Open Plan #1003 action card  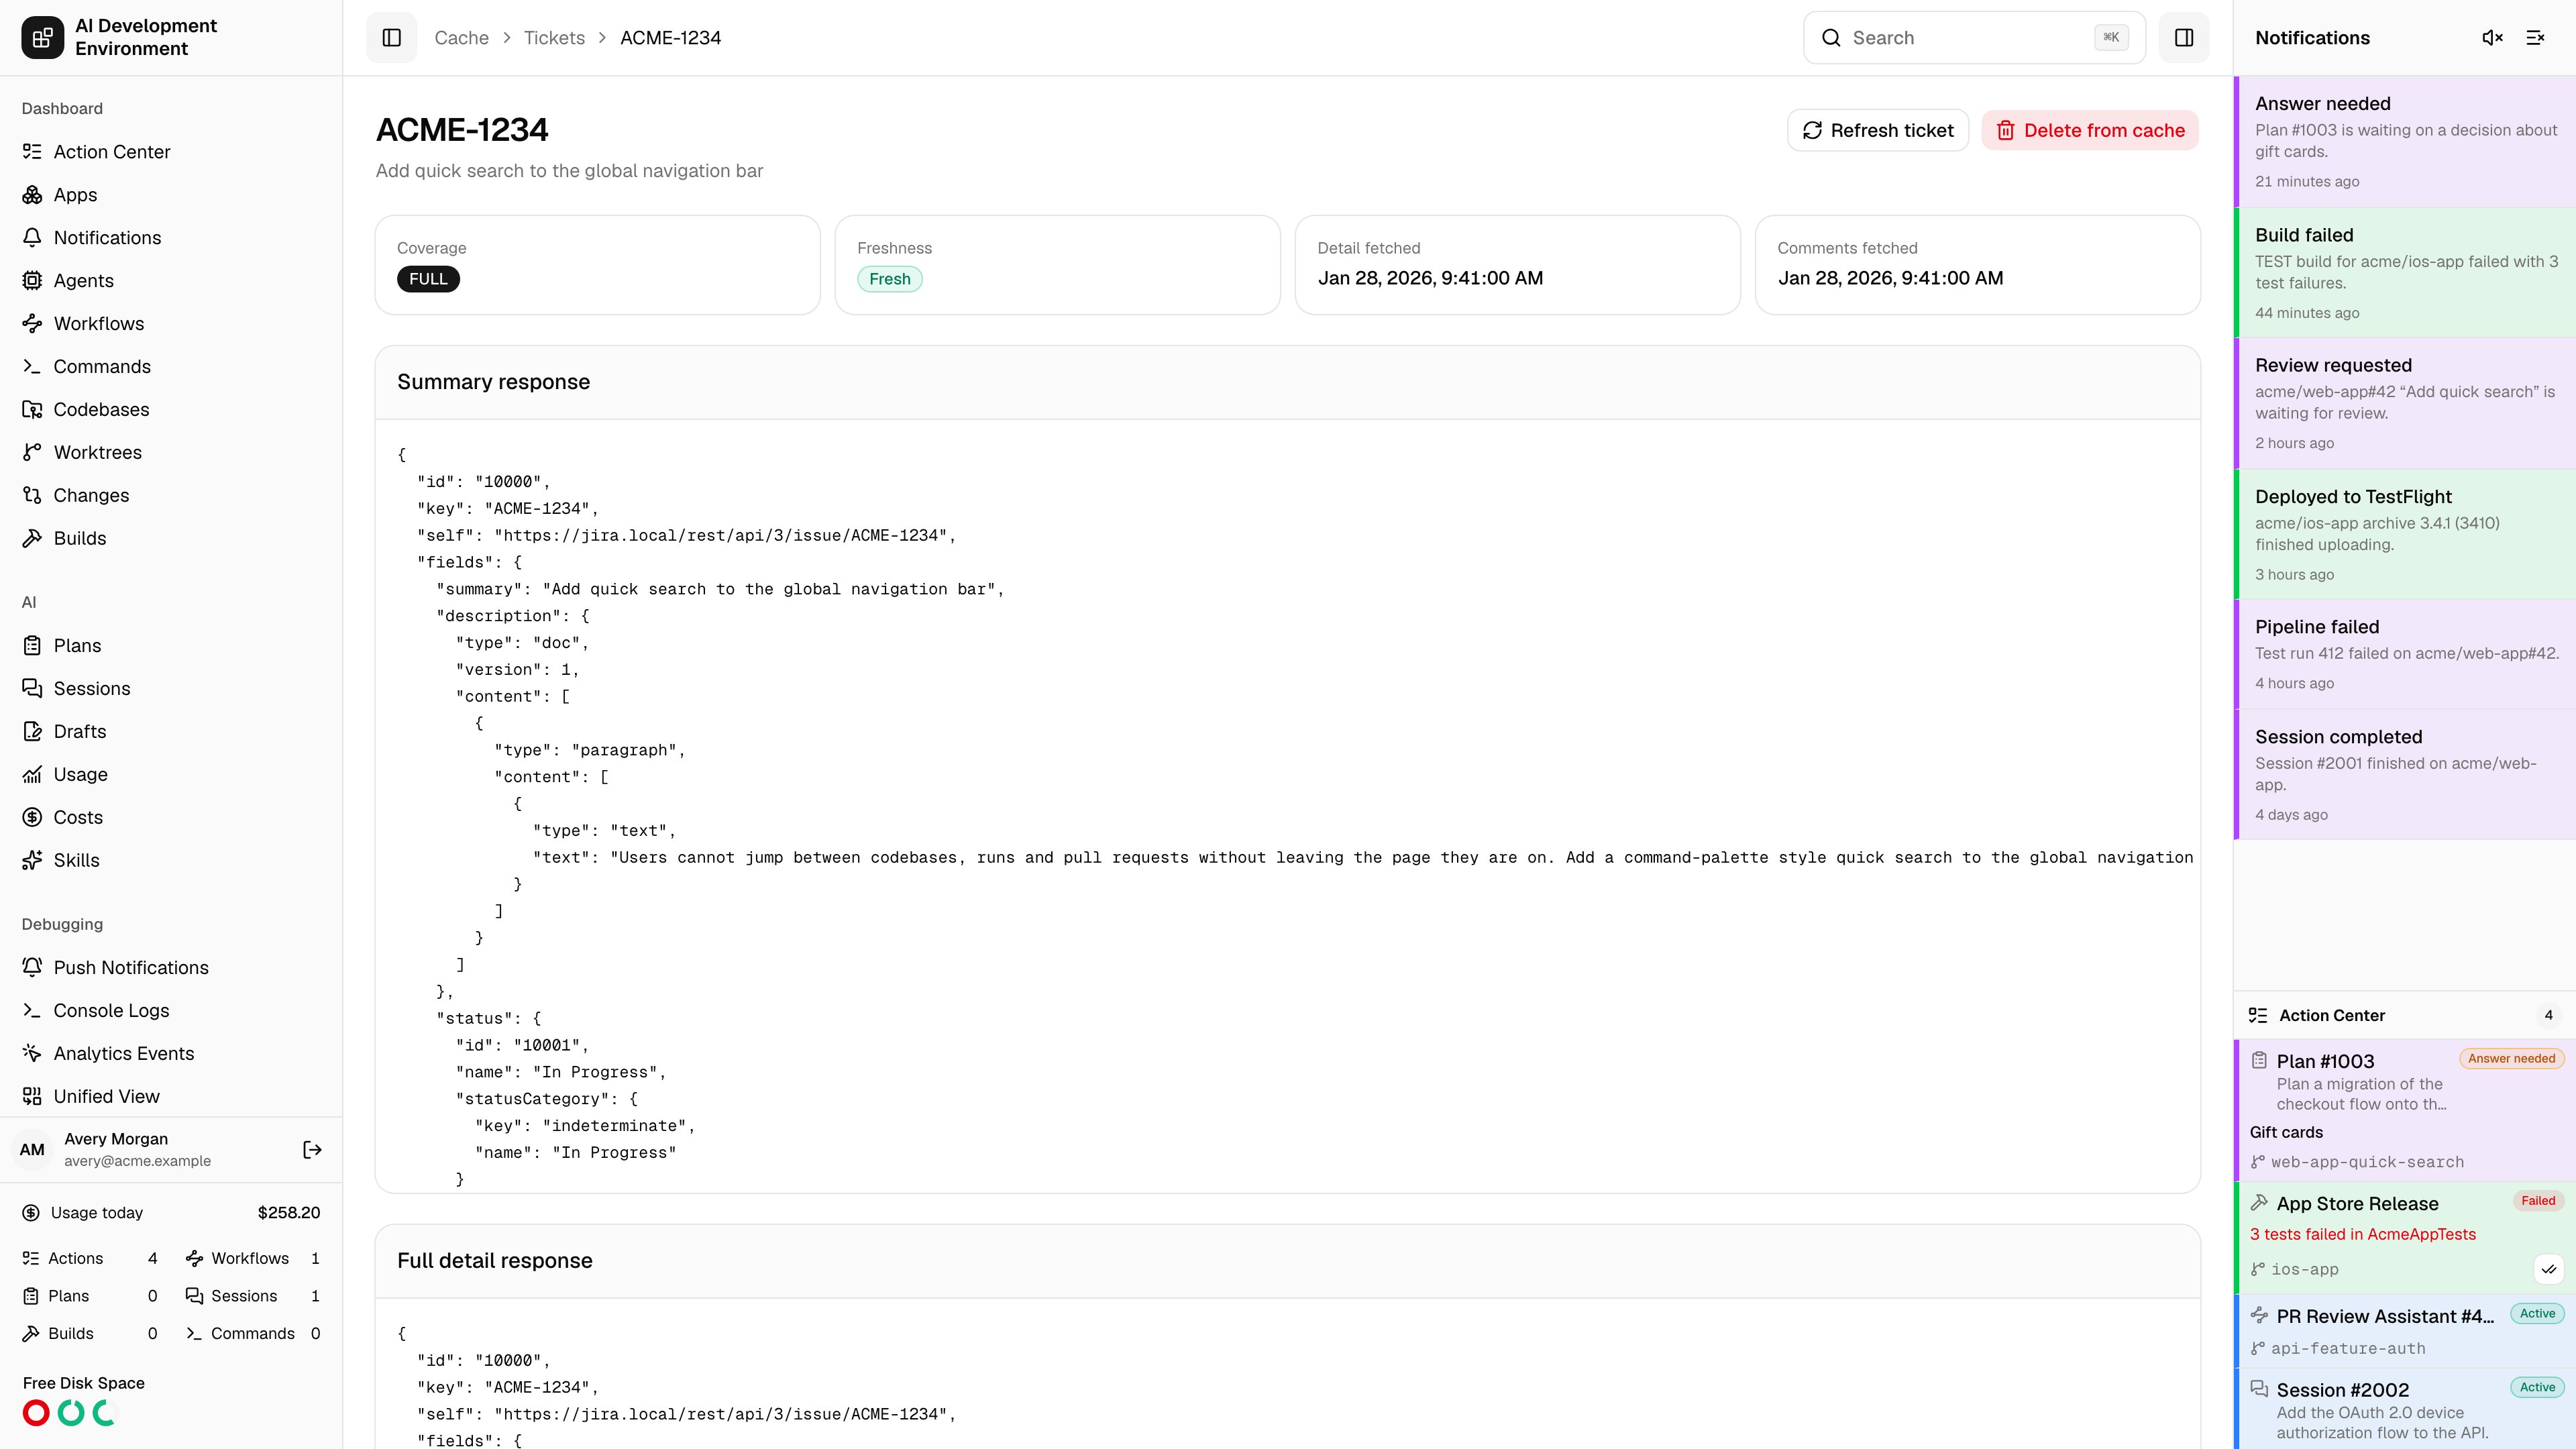point(2405,1110)
